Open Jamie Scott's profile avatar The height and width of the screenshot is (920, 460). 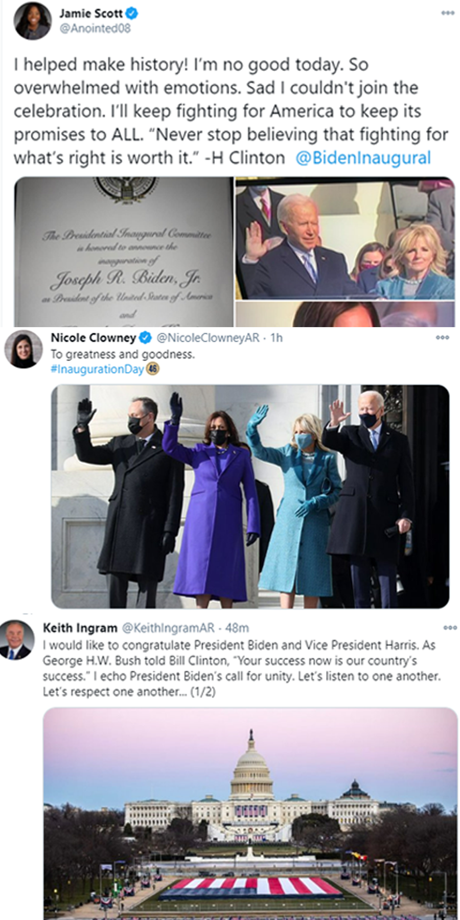[32, 21]
